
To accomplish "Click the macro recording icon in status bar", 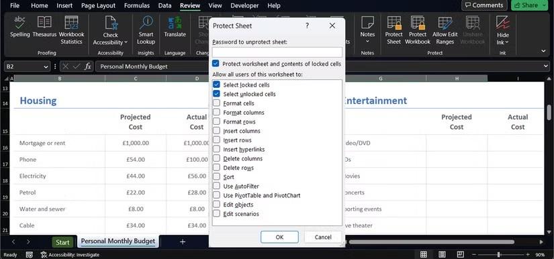I will point(30,254).
